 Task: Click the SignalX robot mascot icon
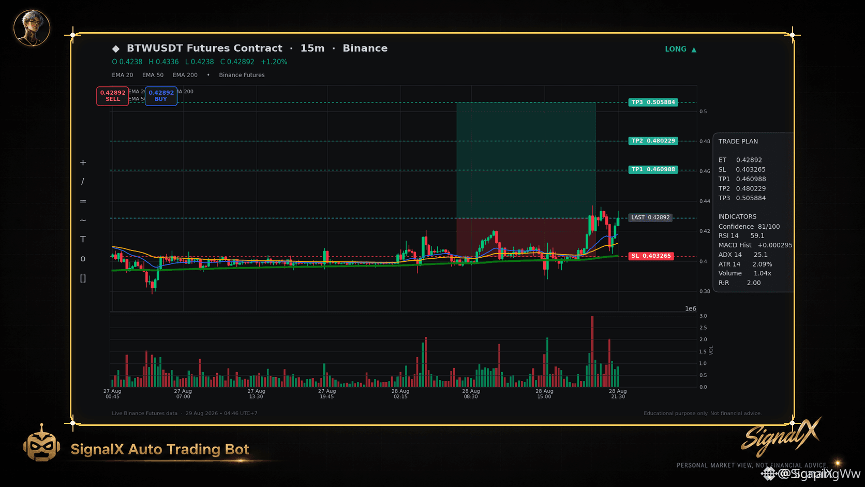pos(41,443)
